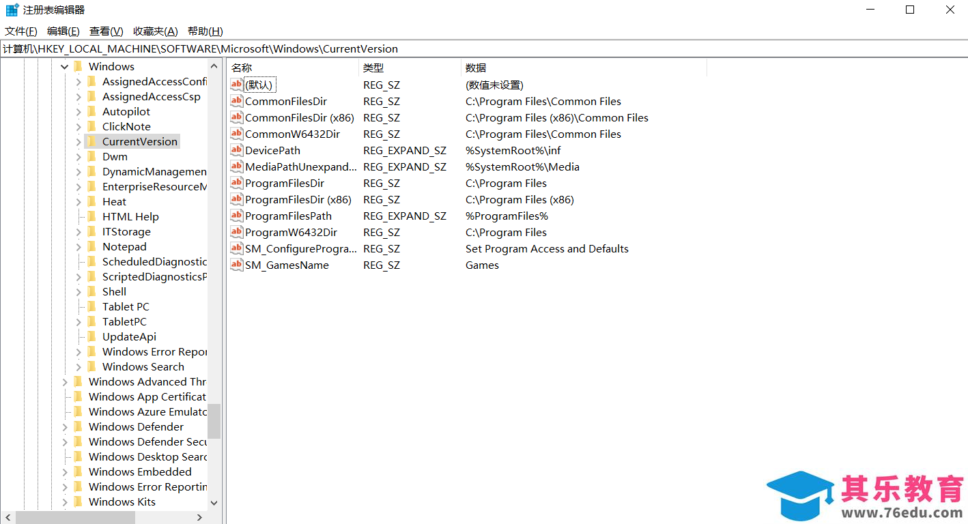Click the 名称 column header
The image size is (968, 524).
pos(294,68)
